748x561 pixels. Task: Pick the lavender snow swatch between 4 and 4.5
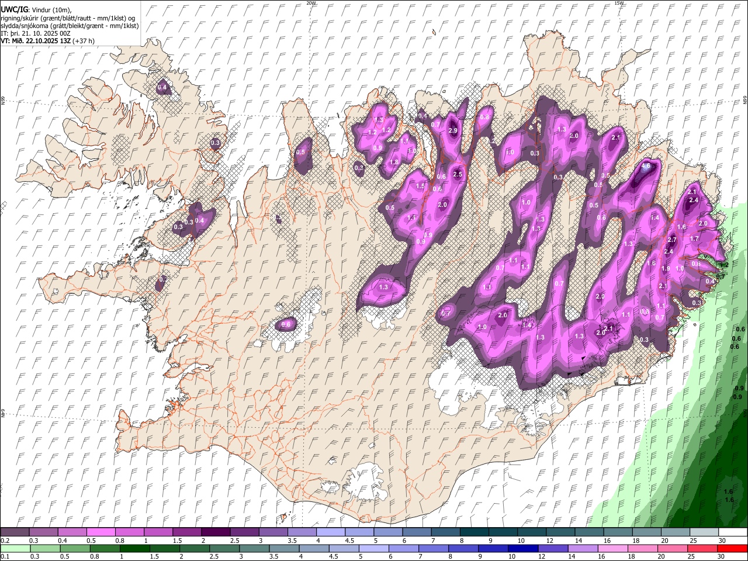click(x=330, y=532)
